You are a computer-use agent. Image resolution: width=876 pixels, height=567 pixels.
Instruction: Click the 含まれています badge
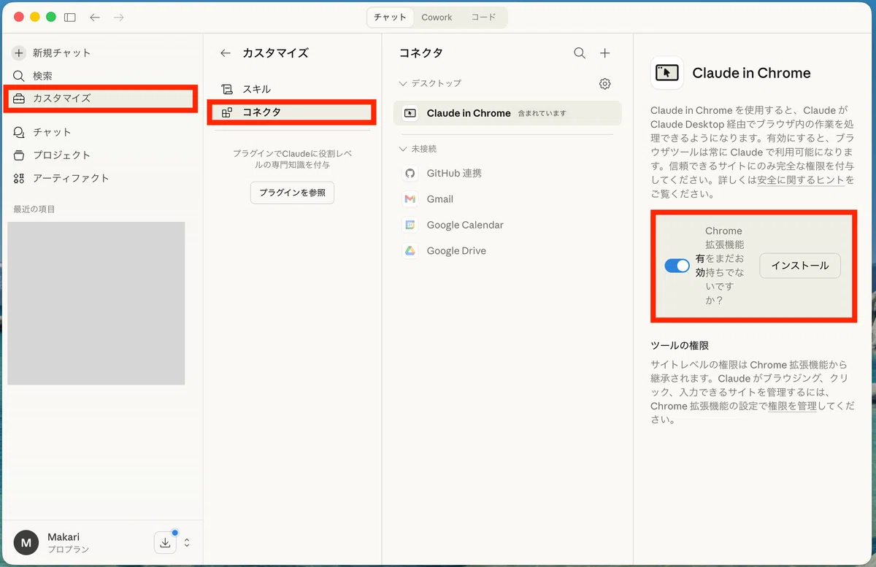click(x=542, y=114)
